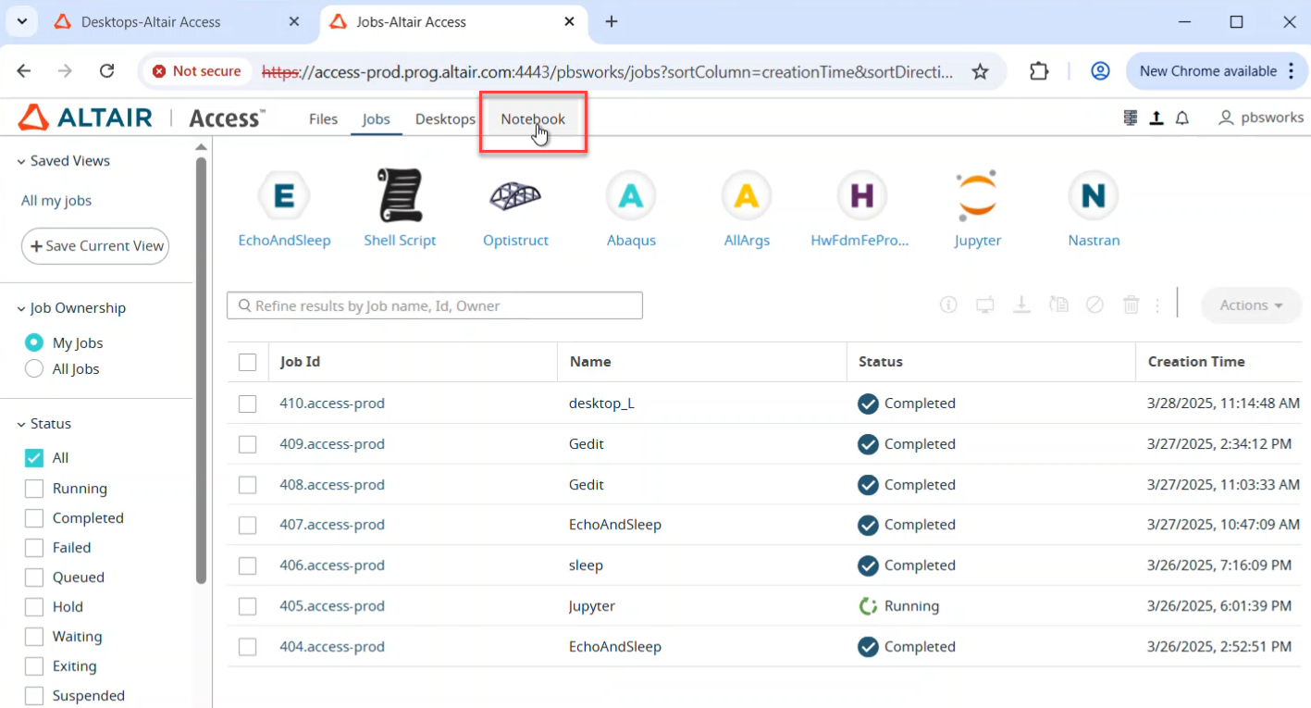Go to the Files tab

(323, 119)
